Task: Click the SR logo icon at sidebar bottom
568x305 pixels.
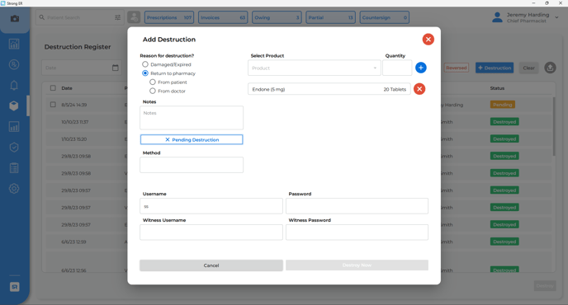Action: (x=15, y=287)
